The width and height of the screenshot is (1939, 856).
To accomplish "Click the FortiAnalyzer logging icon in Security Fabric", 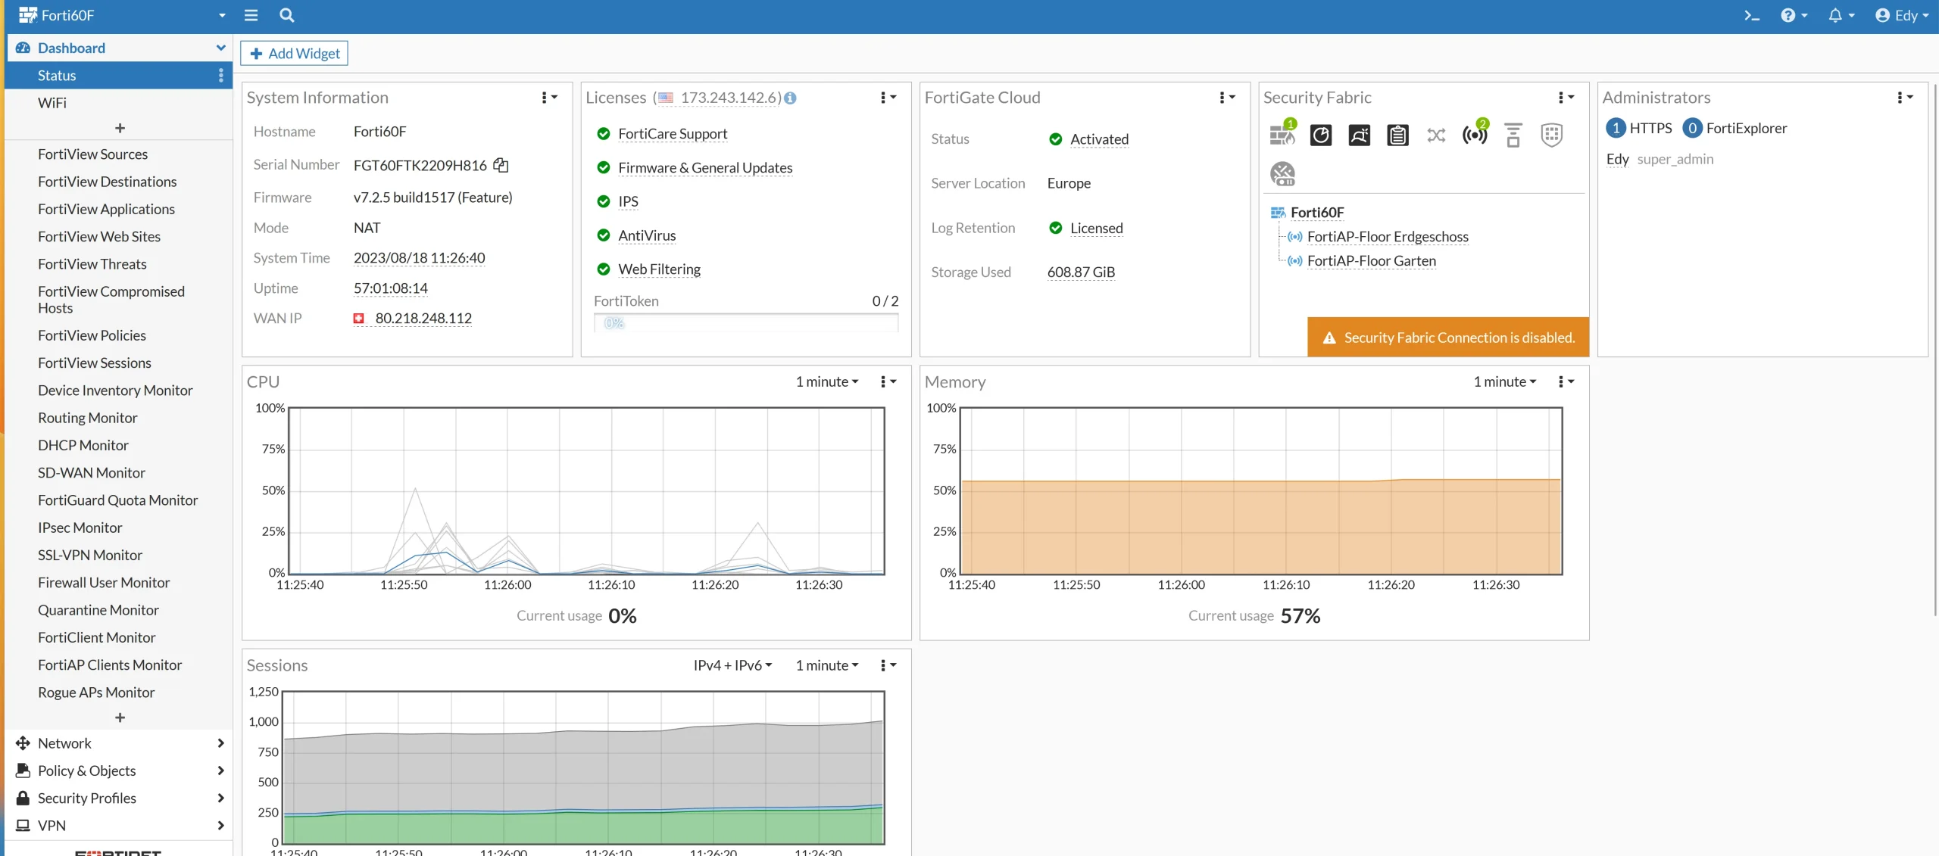I will tap(1320, 134).
